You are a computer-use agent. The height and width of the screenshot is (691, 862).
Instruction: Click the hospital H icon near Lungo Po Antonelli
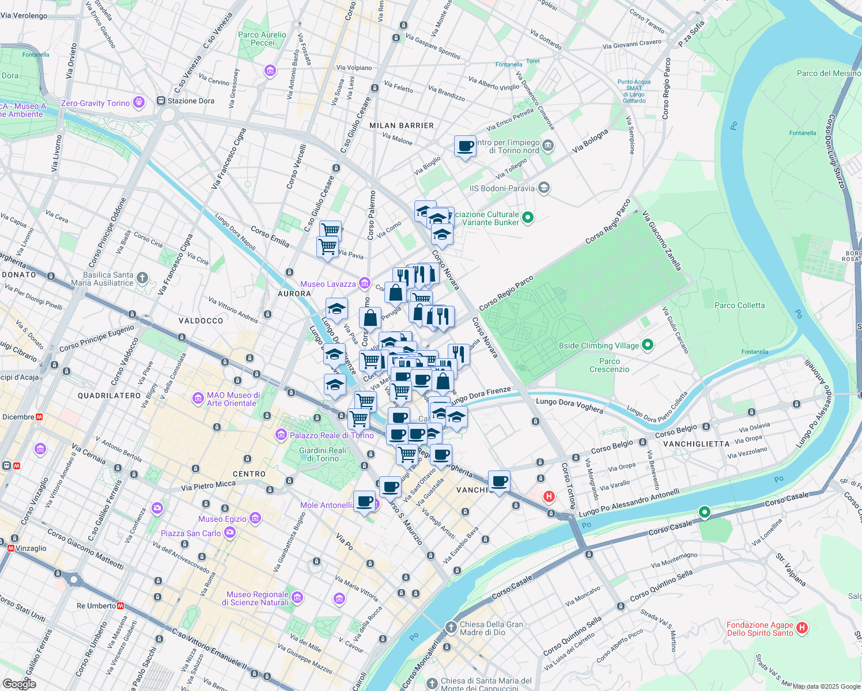click(x=548, y=496)
